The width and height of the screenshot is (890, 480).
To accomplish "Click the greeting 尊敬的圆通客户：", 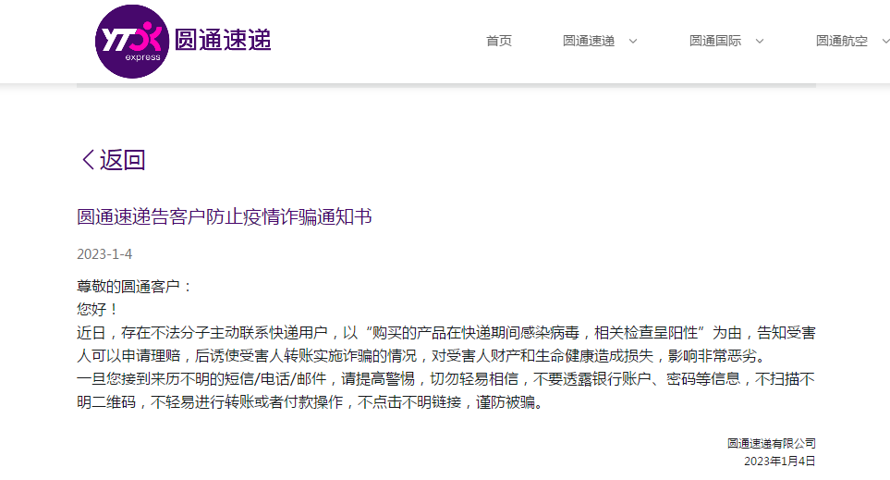I will coord(135,287).
